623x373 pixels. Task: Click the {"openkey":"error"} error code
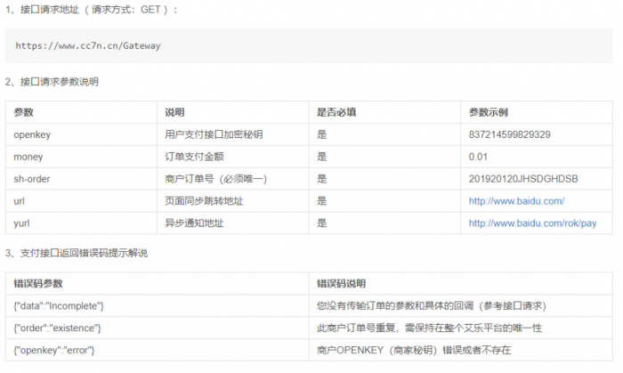(54, 351)
